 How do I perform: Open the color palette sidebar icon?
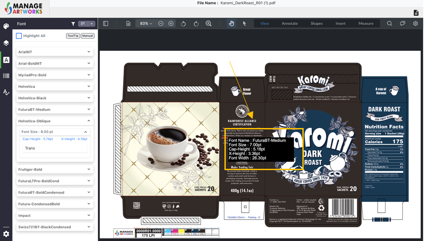click(6, 26)
